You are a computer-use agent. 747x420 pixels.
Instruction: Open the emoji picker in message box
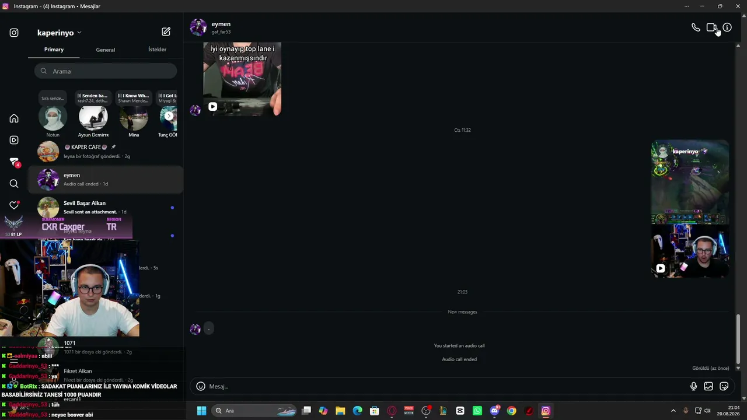coord(201,386)
